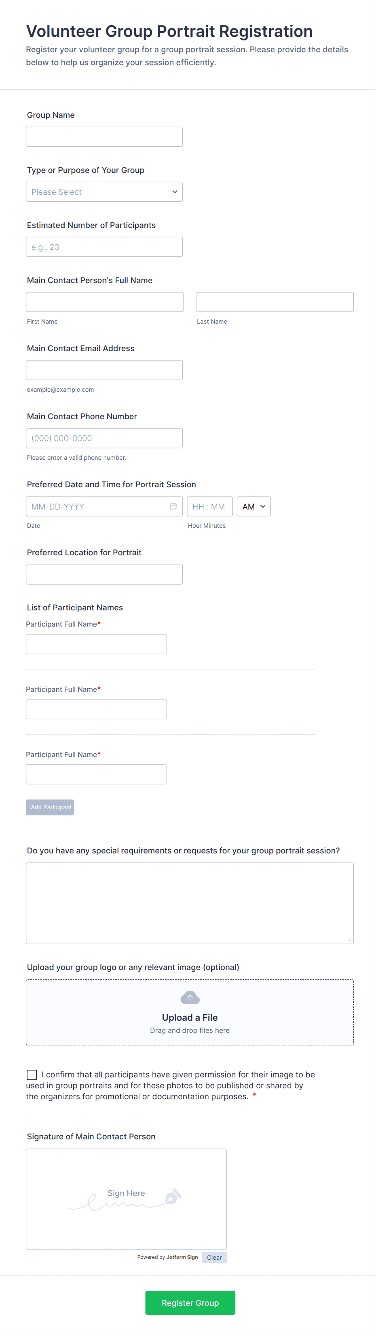Open the Type or Purpose dropdown
This screenshot has width=376, height=1335.
pos(104,192)
